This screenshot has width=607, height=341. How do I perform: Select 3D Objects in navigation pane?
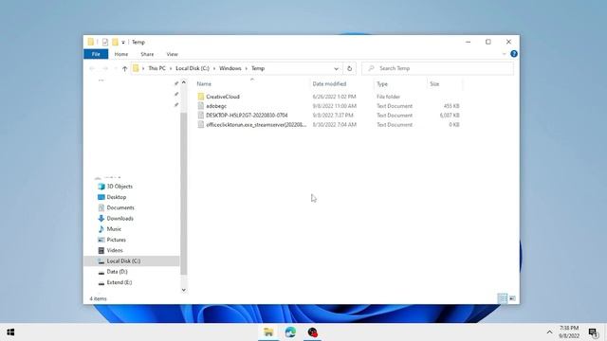coord(120,187)
